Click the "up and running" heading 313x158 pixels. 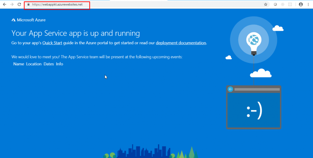click(115, 34)
